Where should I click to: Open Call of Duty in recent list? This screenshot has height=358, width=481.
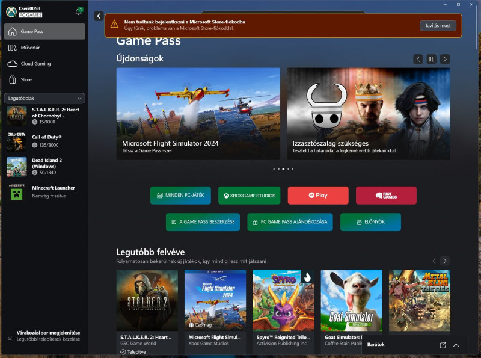click(44, 141)
